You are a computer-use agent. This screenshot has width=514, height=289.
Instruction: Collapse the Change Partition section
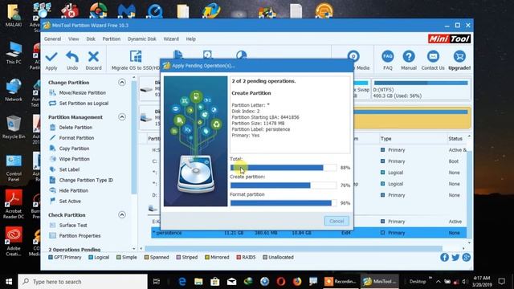(x=122, y=82)
